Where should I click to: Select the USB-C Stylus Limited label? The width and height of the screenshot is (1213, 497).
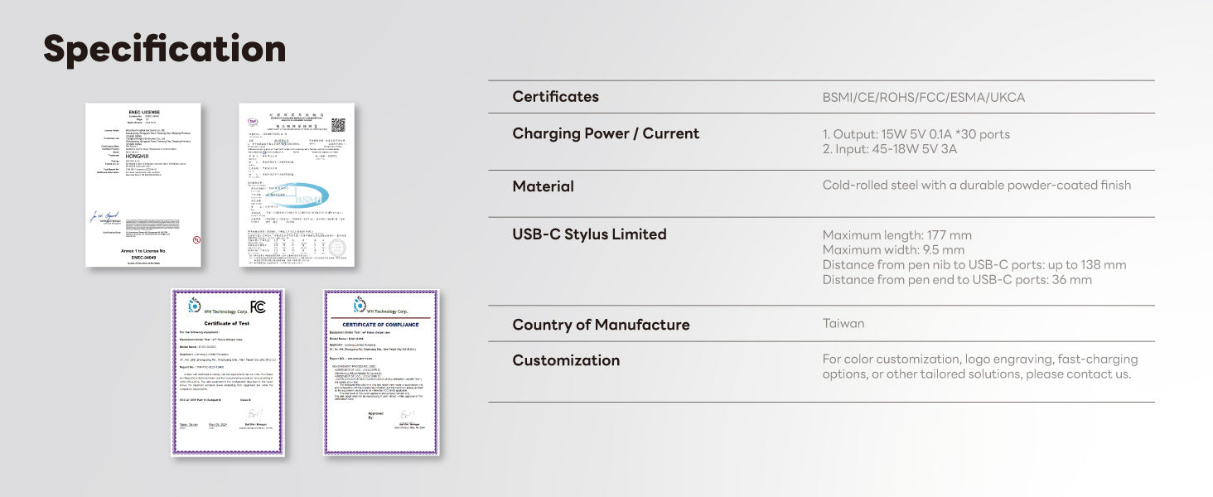589,234
